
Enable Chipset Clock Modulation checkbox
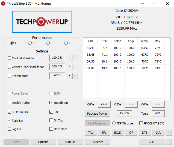(10, 67)
